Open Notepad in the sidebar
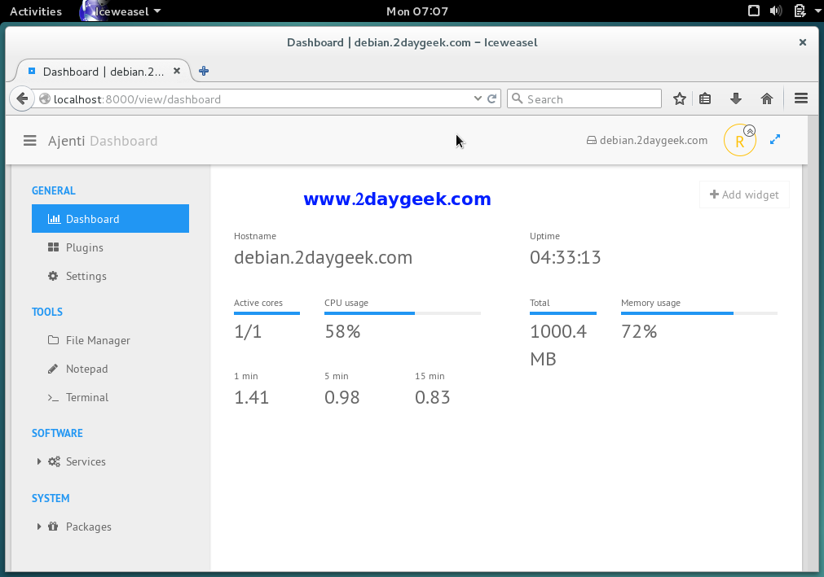The width and height of the screenshot is (824, 577). 110,369
